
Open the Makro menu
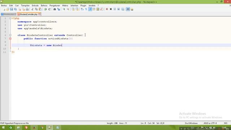click(x=65, y=6)
